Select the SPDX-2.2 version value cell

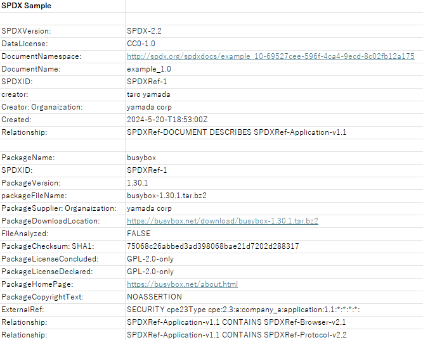145,31
